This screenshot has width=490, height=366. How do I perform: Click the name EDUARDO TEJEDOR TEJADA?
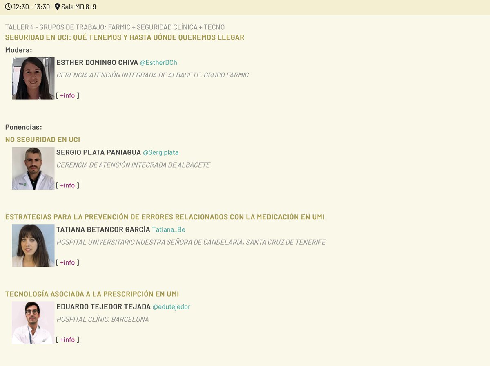point(103,307)
